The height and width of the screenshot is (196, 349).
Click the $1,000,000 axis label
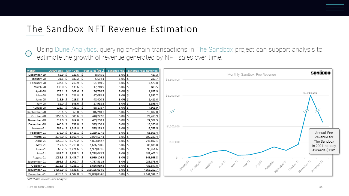(173, 127)
